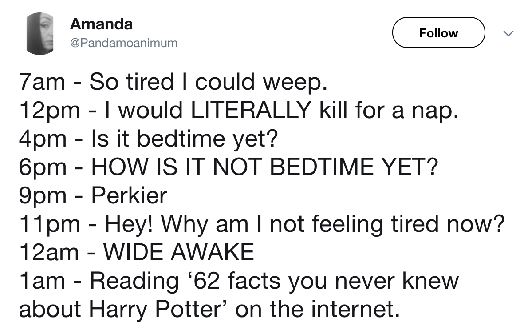
Task: Open the @Pandamoanimum handle link
Action: coord(124,43)
